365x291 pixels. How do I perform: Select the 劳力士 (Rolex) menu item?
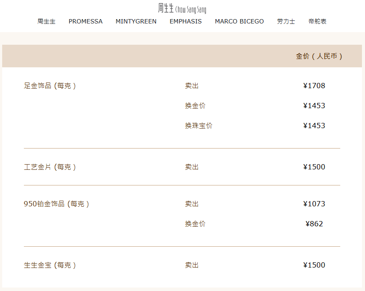pos(286,21)
